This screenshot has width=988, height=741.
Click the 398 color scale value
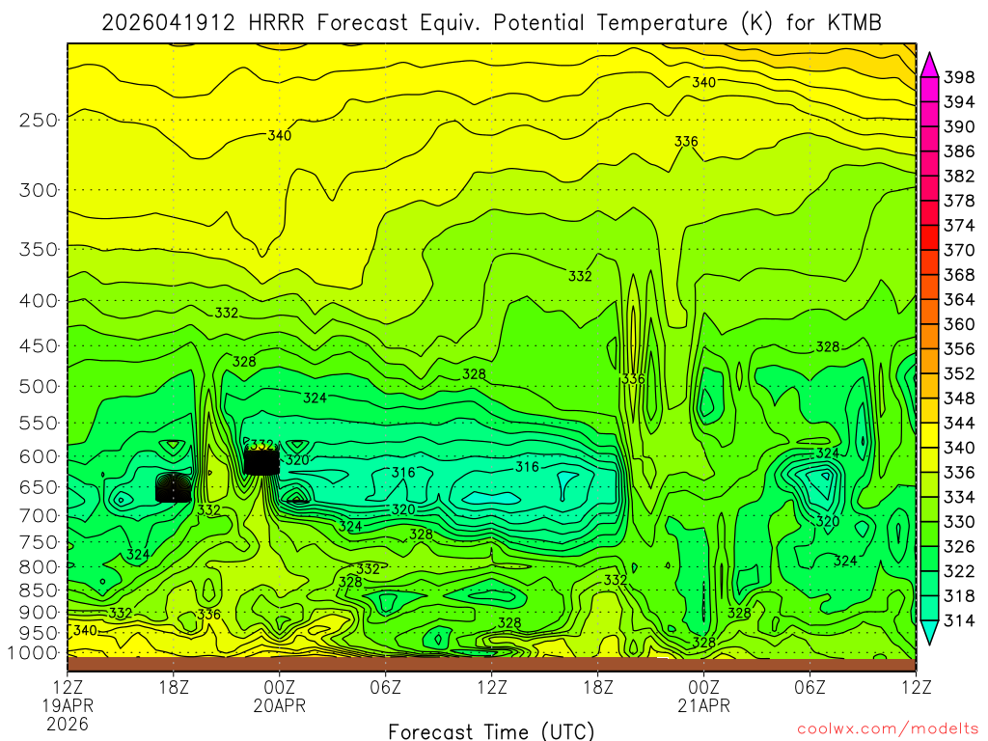tap(959, 77)
